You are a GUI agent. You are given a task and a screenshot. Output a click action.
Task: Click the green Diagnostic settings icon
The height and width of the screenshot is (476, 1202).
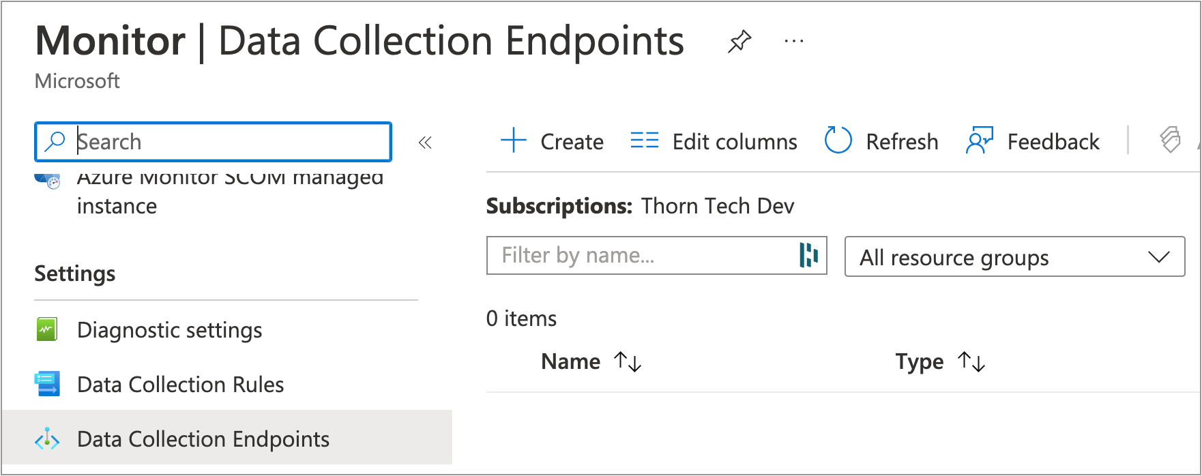pyautogui.click(x=47, y=330)
